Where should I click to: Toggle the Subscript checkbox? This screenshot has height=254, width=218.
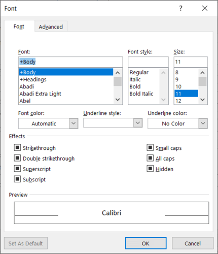tap(17, 179)
